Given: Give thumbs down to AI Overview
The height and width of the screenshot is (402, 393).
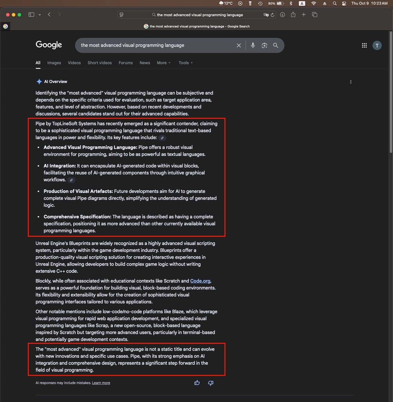Looking at the screenshot, I should point(211,383).
